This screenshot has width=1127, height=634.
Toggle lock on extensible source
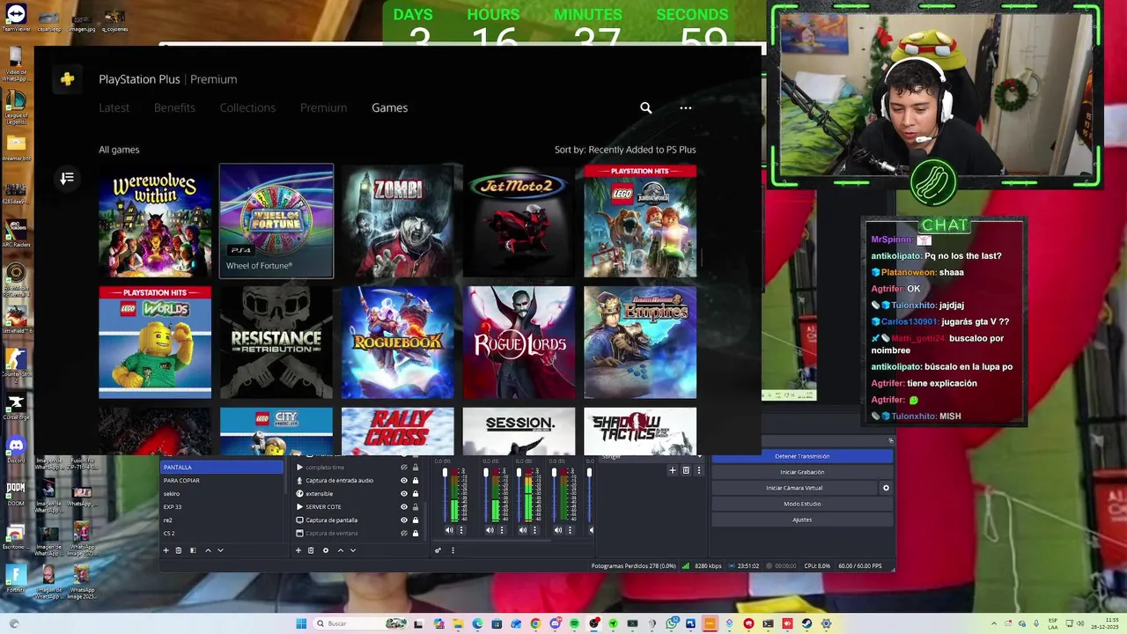click(x=416, y=494)
